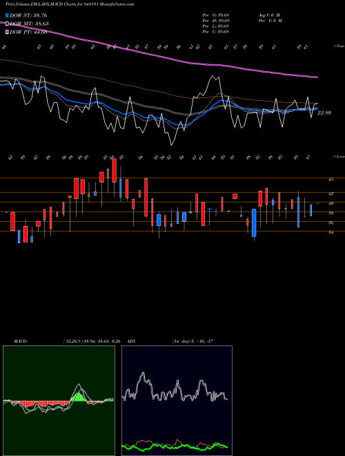The width and height of the screenshot is (345, 456).
Task: Click the 'MACD:' panel heading
Action: point(21,341)
